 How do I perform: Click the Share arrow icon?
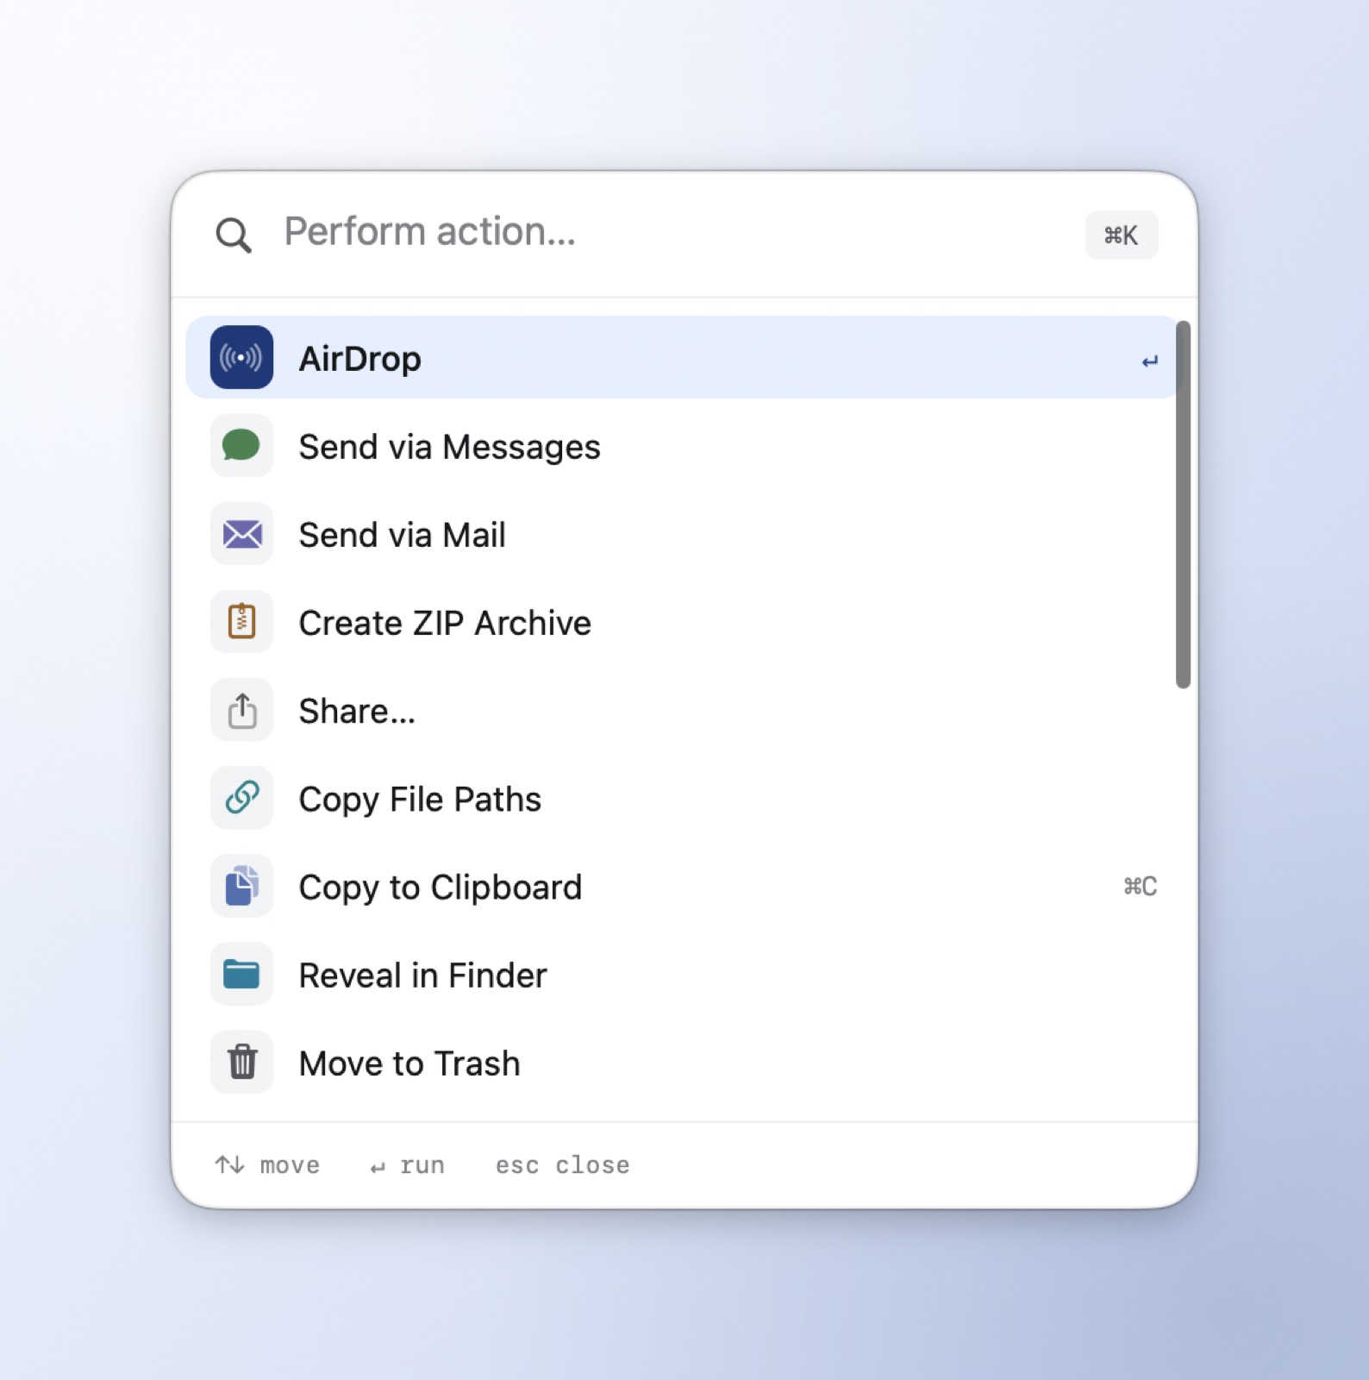tap(241, 710)
